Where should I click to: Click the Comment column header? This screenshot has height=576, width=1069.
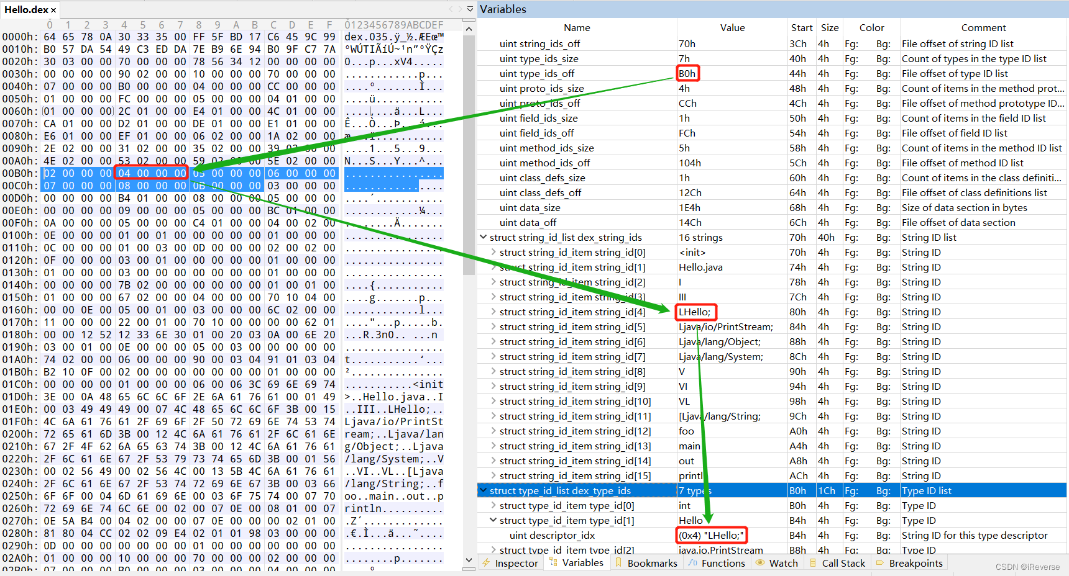[983, 27]
